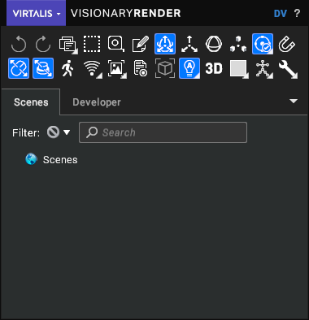Select the rotate sphere tool

[x=214, y=44]
